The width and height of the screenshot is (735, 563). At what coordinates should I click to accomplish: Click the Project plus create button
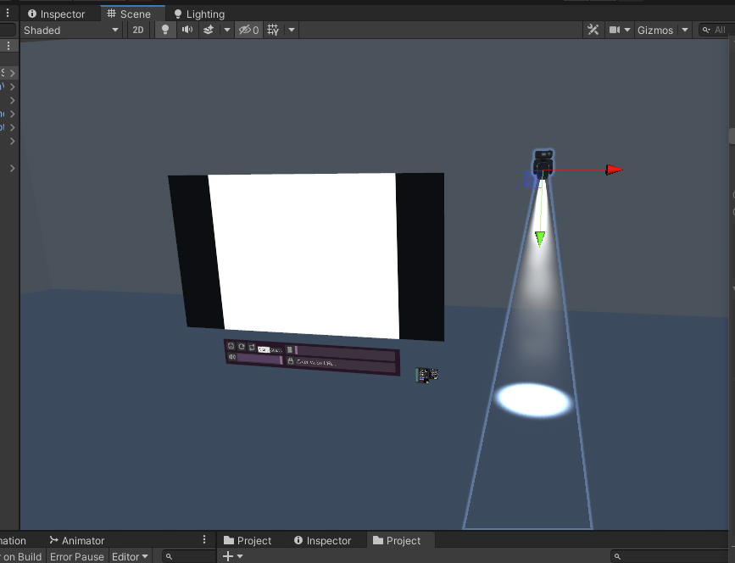[228, 556]
